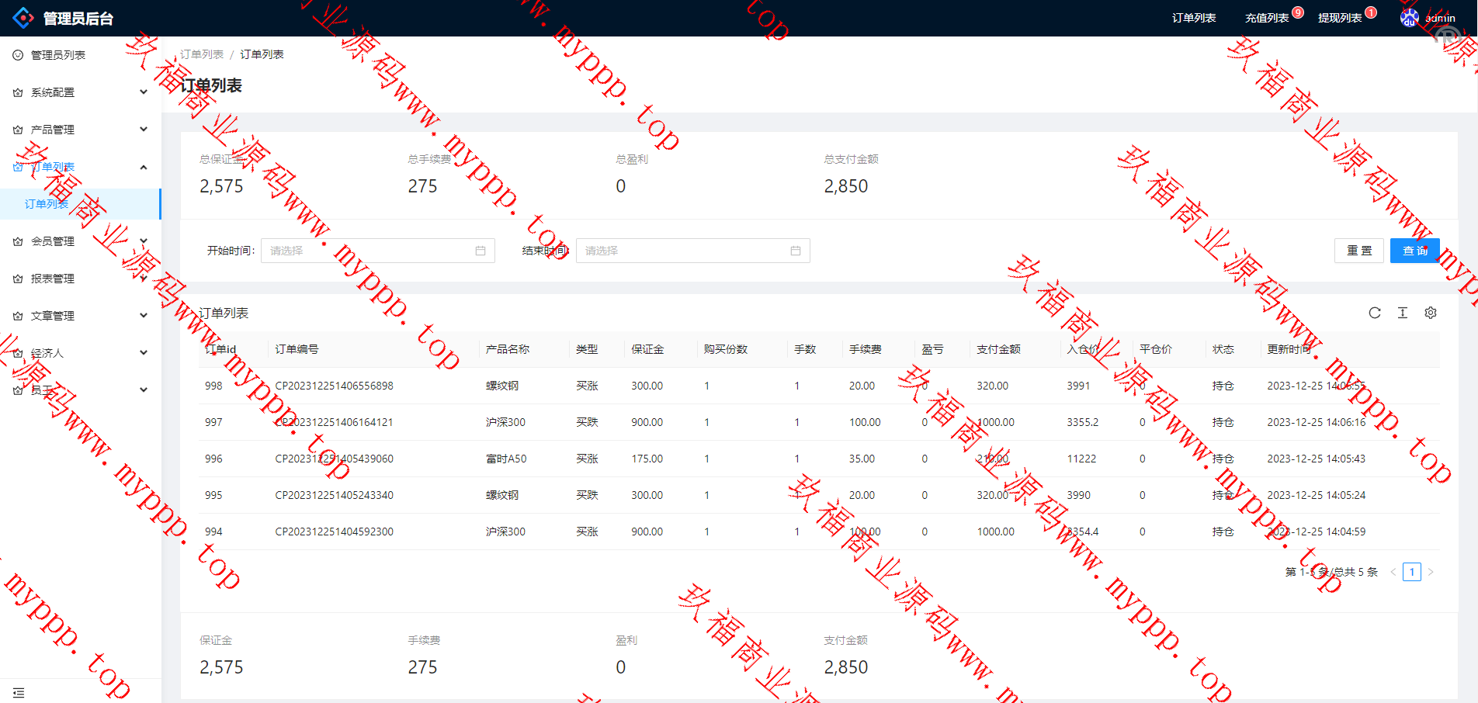Select page 1 in pagination
The width and height of the screenshot is (1478, 703).
click(x=1412, y=572)
